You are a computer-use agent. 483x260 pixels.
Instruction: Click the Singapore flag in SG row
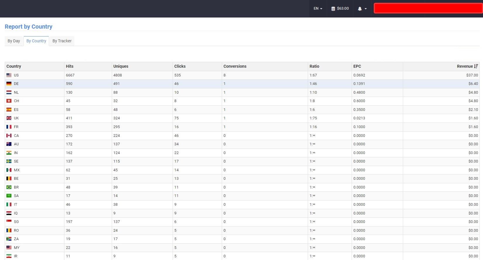coord(9,222)
